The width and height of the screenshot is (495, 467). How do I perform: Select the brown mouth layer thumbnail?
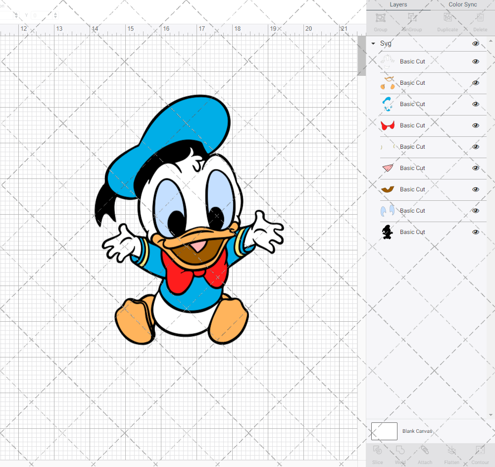point(388,189)
